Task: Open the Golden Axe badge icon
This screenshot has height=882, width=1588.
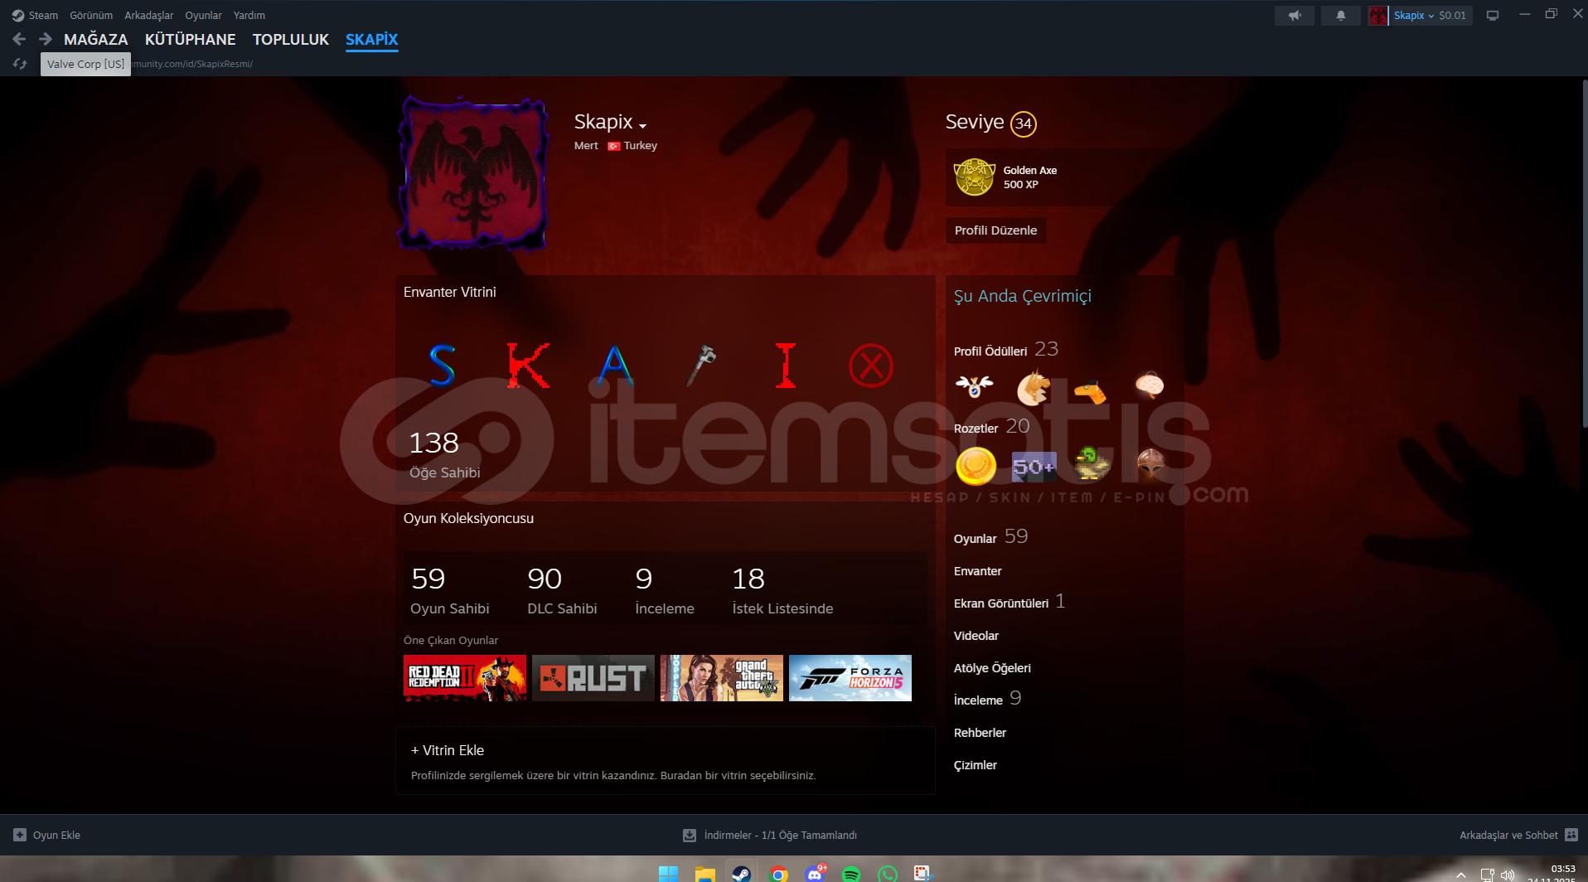Action: tap(974, 177)
